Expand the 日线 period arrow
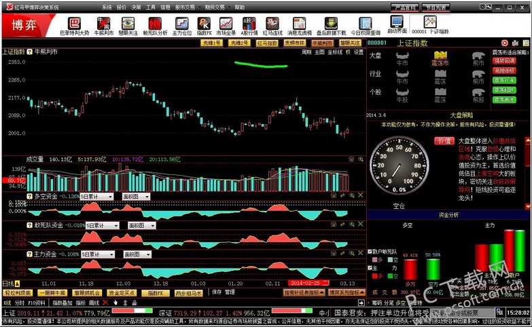This screenshot has width=532, height=327. [x=17, y=284]
